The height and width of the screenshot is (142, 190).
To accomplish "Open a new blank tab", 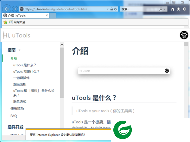I will pos(53,15).
